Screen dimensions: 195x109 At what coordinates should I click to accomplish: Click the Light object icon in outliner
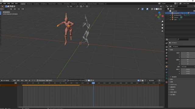pyautogui.click(x=172, y=19)
